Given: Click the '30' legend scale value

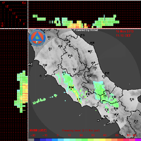Looking at the screenshot, I should pos(93,135).
